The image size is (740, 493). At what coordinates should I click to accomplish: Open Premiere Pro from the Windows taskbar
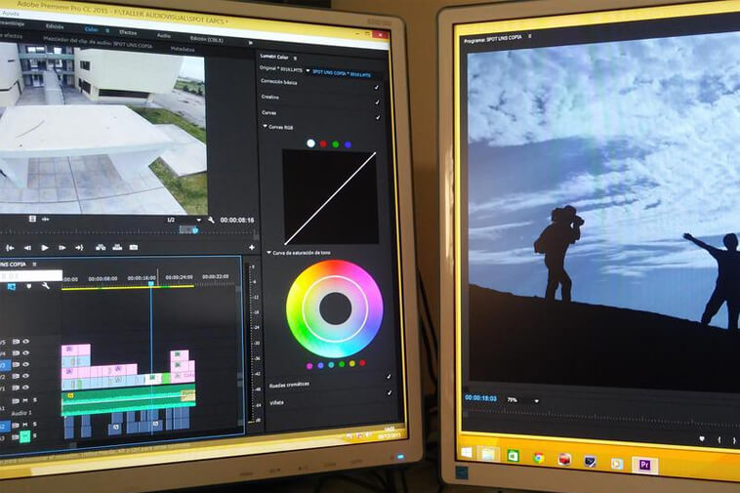[643, 464]
